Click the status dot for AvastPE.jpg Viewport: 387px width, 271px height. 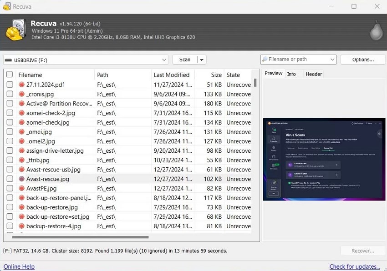[22, 188]
